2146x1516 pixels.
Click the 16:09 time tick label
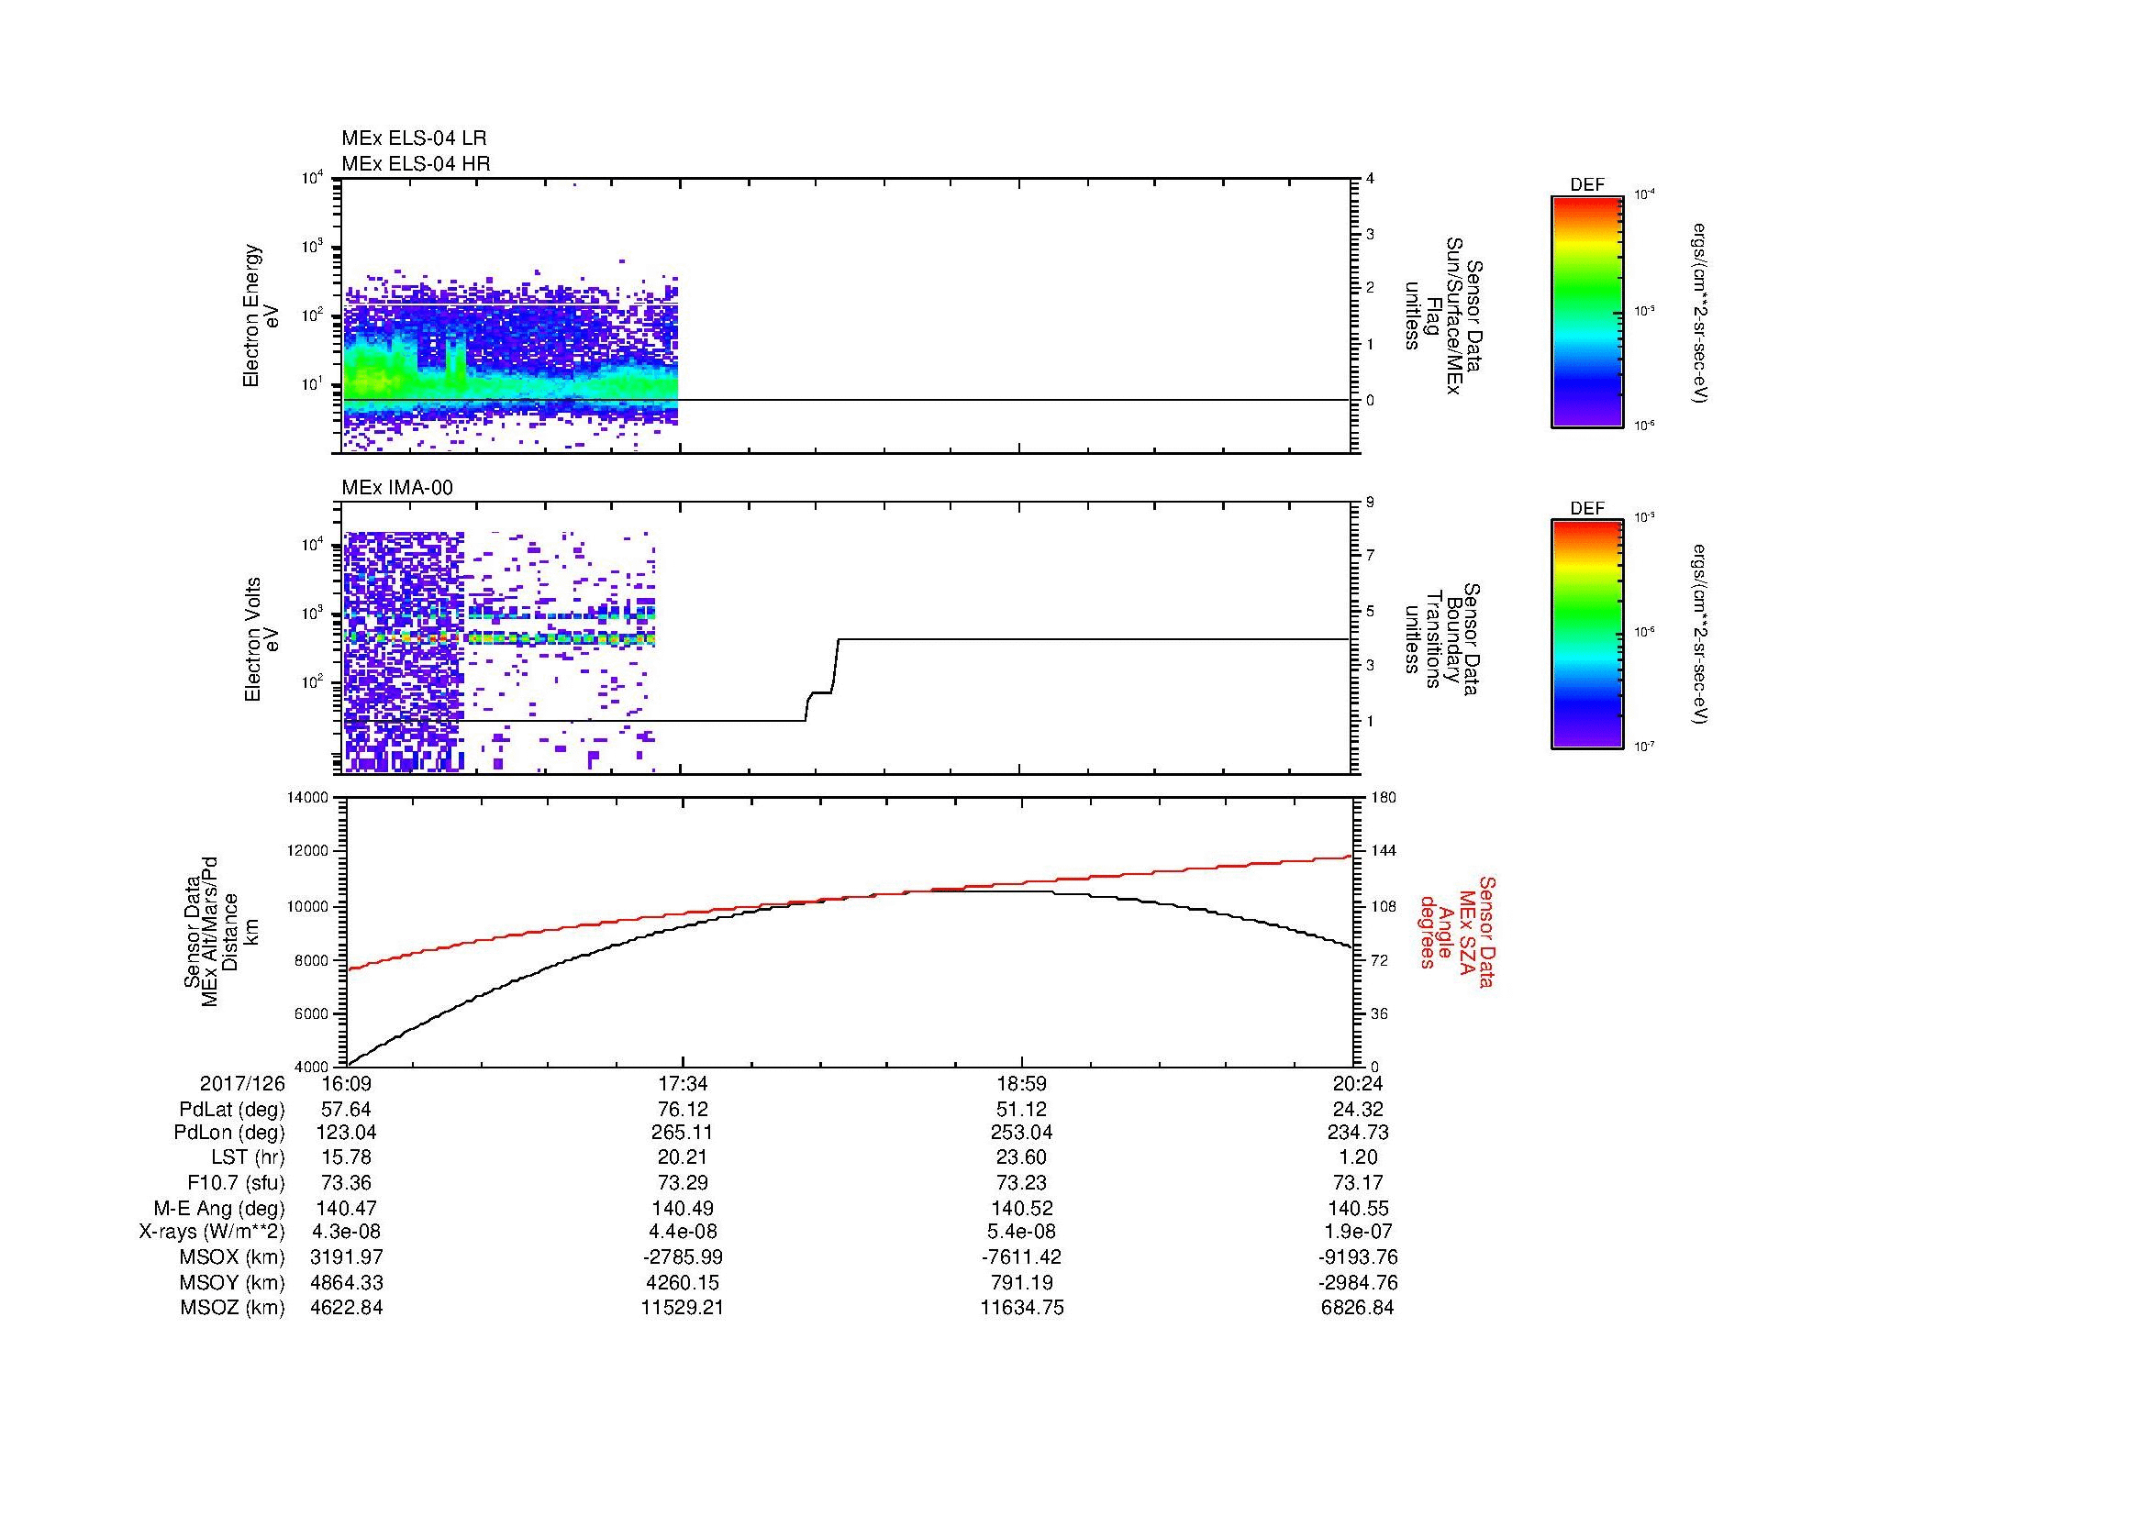(346, 1083)
